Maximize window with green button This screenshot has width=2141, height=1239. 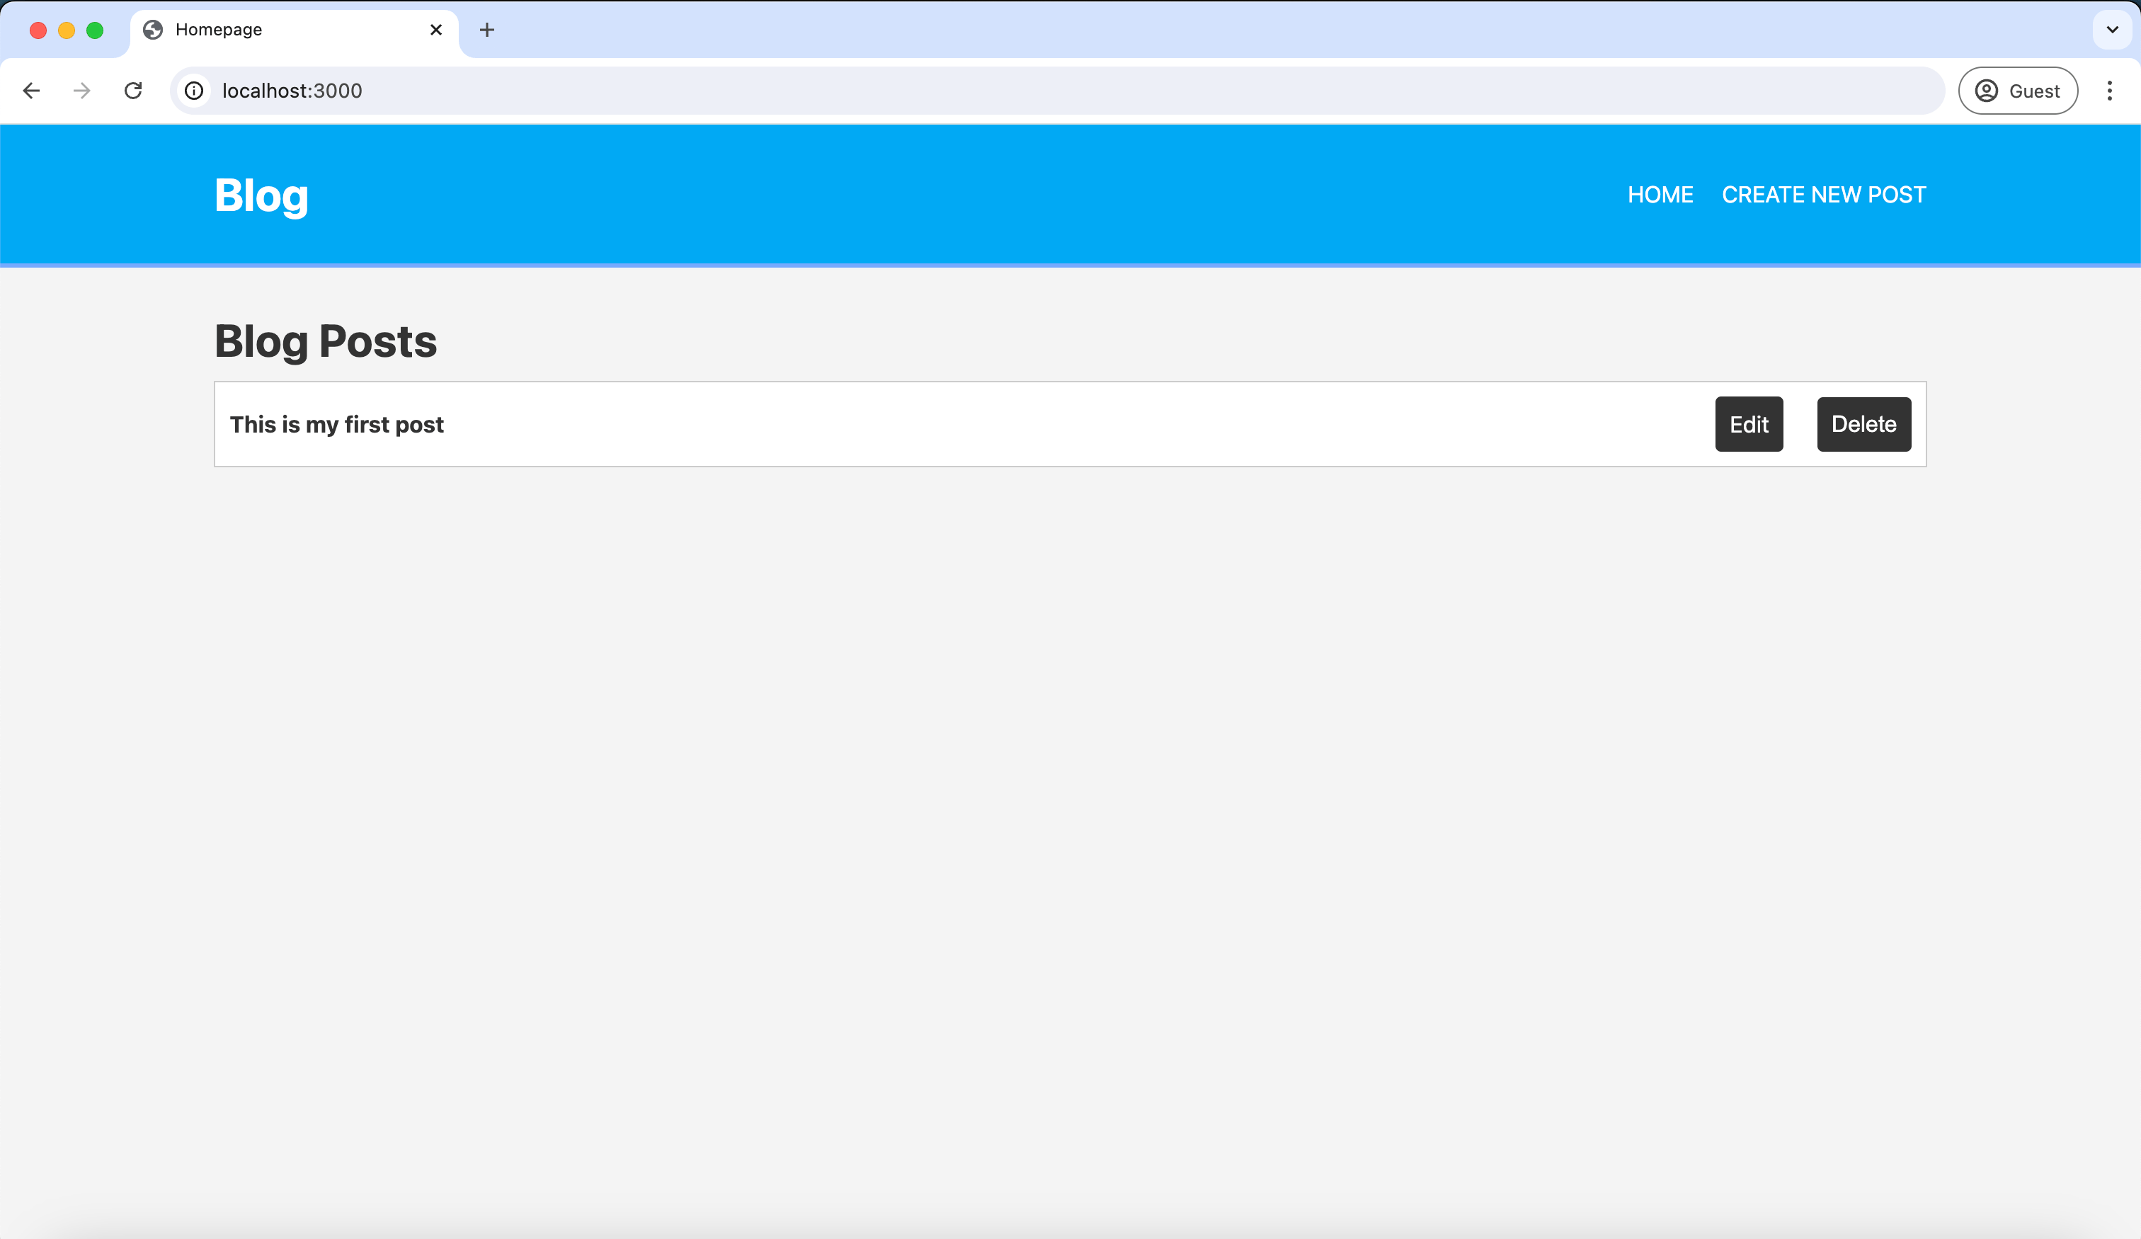point(95,30)
